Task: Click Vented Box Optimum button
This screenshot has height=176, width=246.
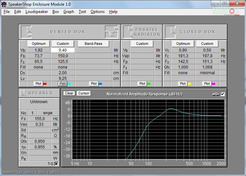Action: point(39,44)
